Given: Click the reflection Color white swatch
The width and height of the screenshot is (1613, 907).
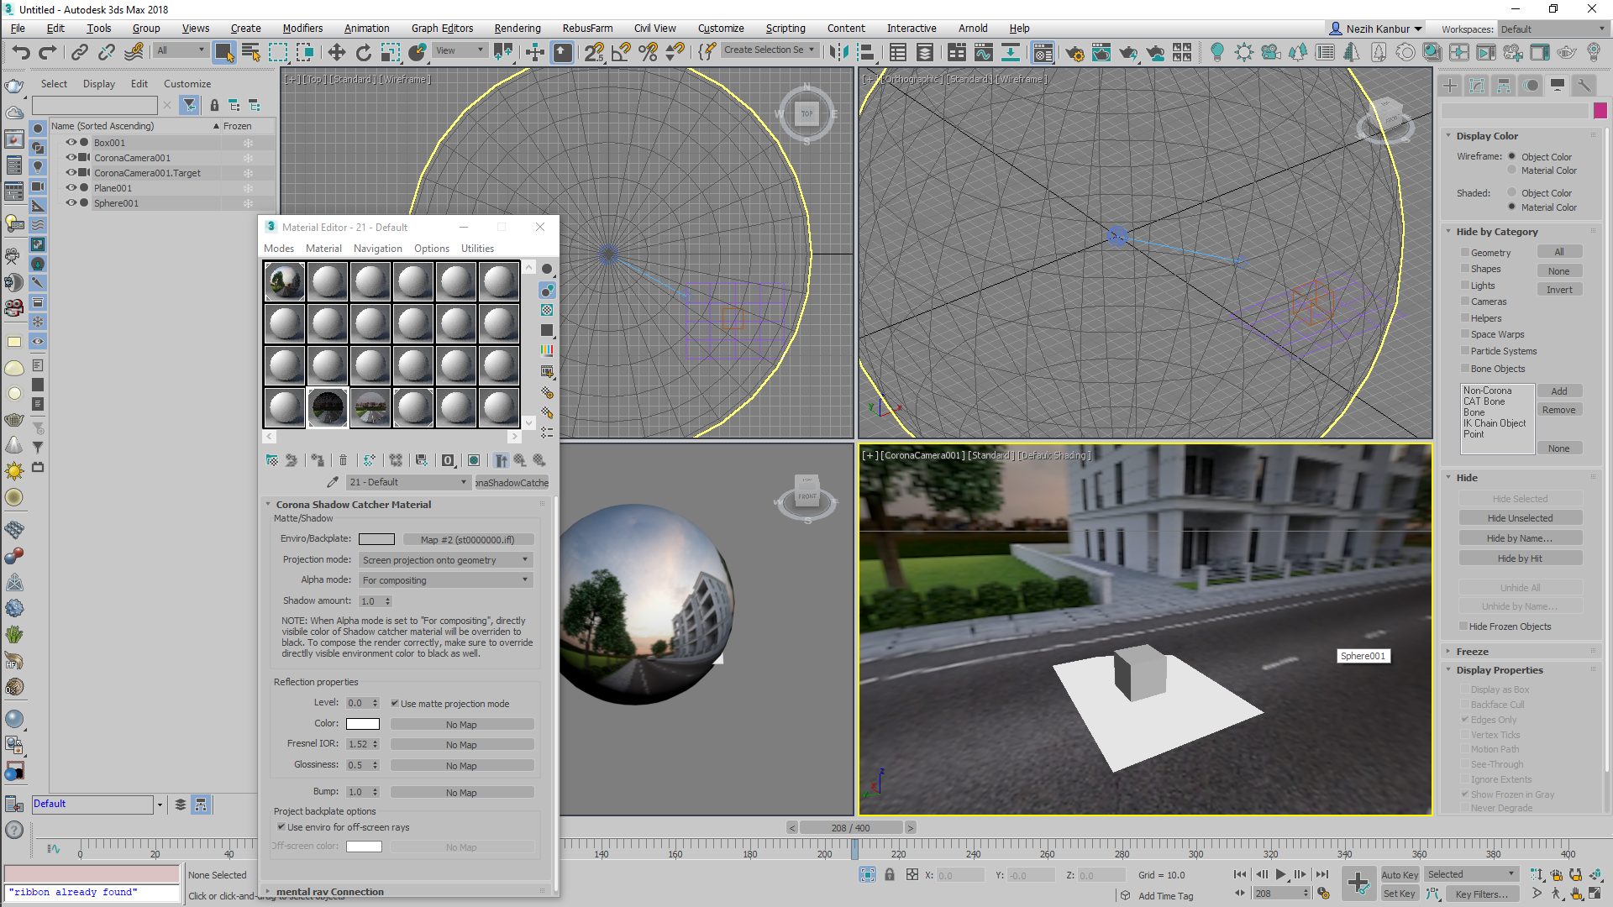Looking at the screenshot, I should 363,724.
